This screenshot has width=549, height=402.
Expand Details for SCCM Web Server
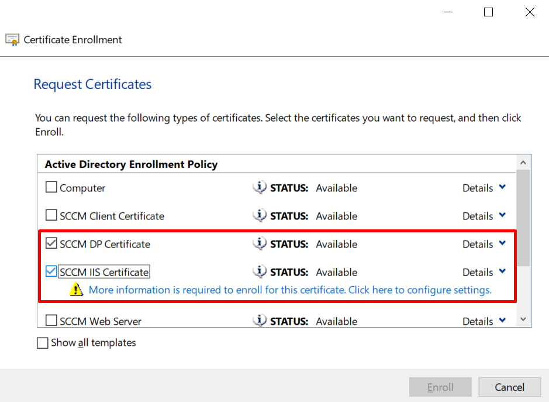click(x=484, y=321)
